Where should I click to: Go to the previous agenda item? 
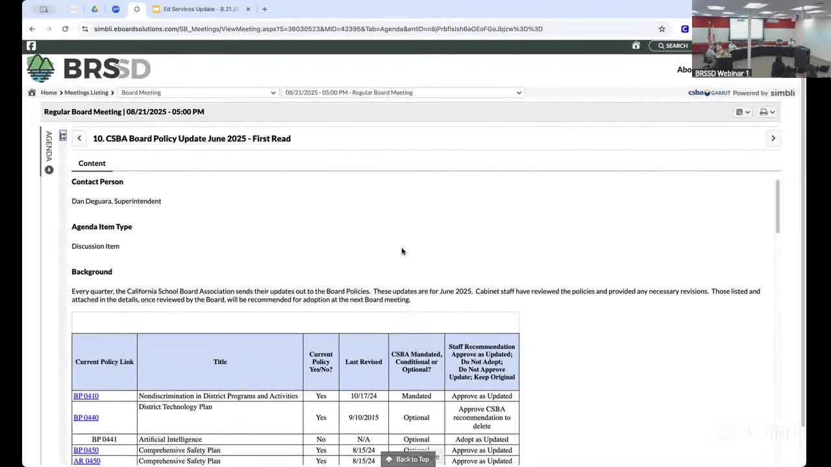pyautogui.click(x=79, y=138)
